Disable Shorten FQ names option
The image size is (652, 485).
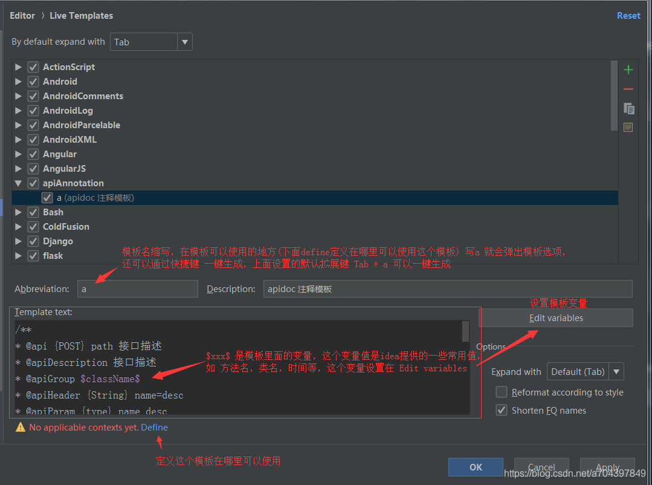click(502, 411)
